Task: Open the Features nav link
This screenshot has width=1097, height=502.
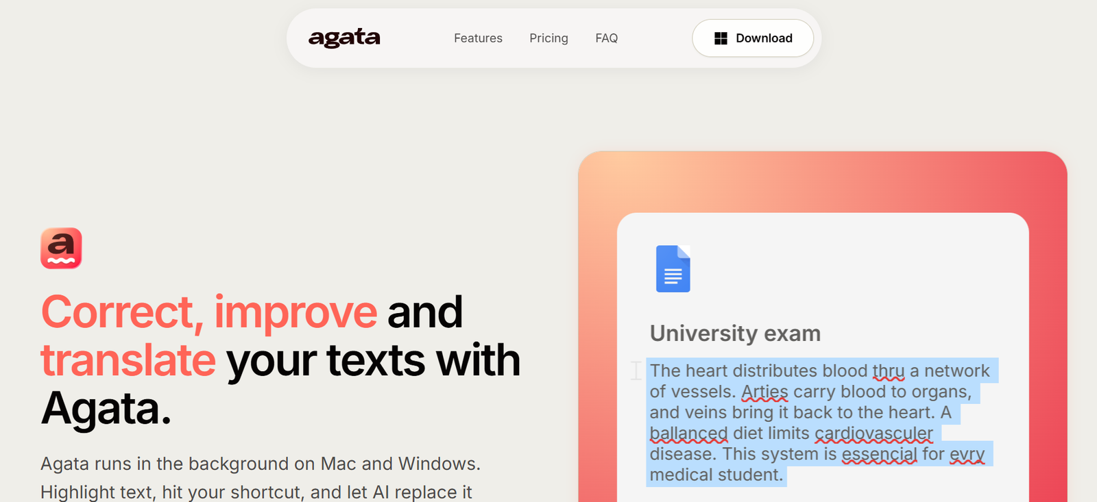Action: [x=478, y=38]
